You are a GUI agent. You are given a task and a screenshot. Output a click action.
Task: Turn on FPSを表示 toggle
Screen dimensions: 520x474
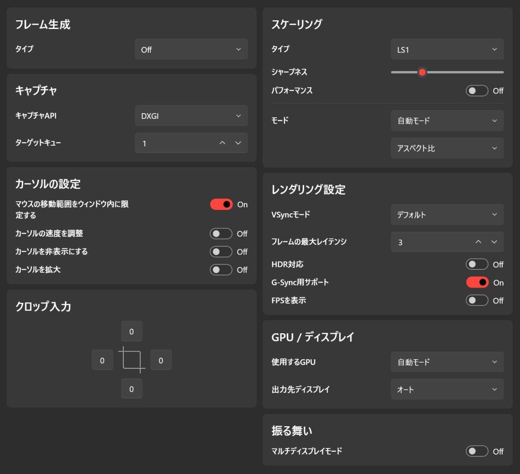pyautogui.click(x=477, y=300)
